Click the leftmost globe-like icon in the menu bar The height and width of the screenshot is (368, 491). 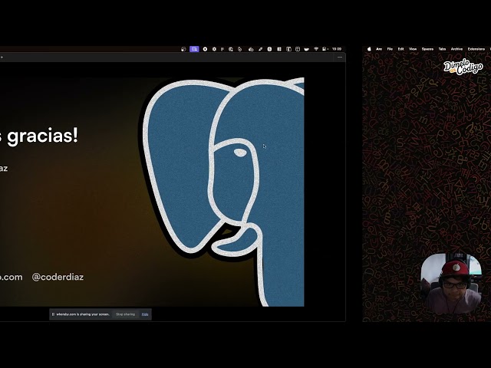pyautogui.click(x=183, y=49)
